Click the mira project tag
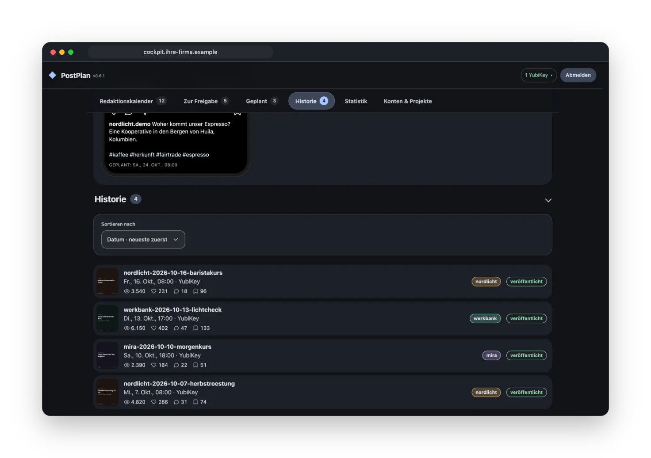651x458 pixels. click(x=491, y=355)
